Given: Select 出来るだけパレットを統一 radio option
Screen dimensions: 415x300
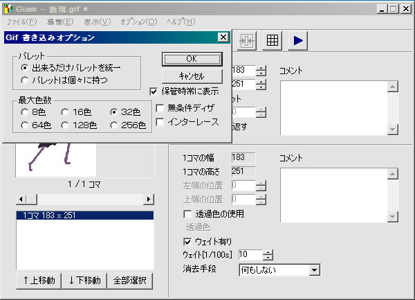Looking at the screenshot, I should [25, 68].
